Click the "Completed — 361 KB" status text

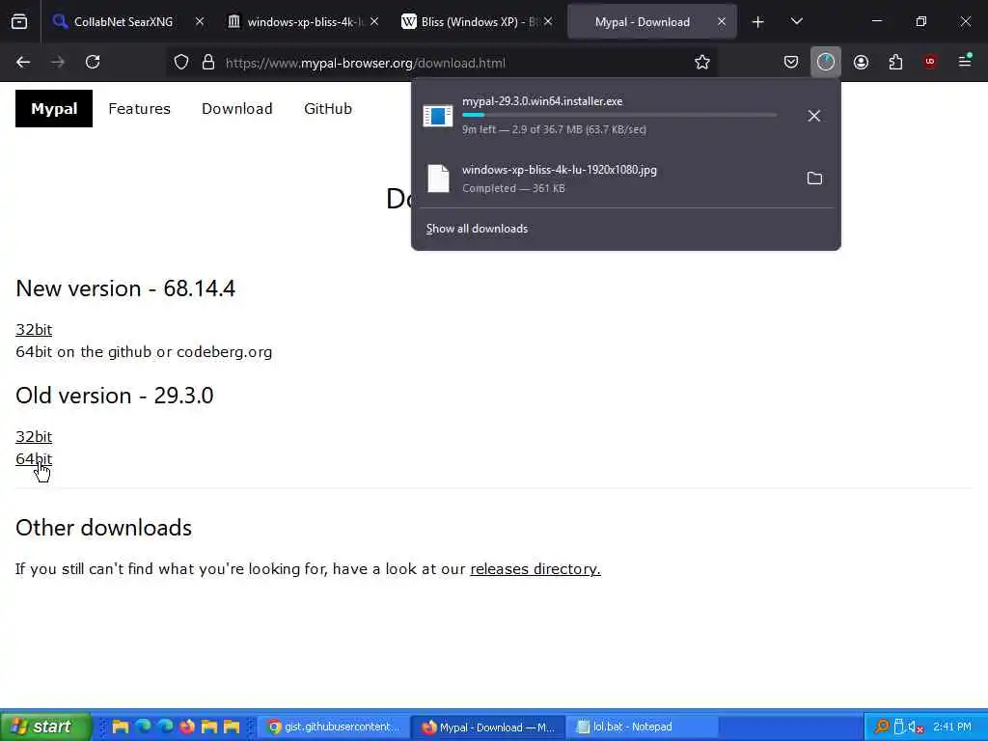pos(513,188)
